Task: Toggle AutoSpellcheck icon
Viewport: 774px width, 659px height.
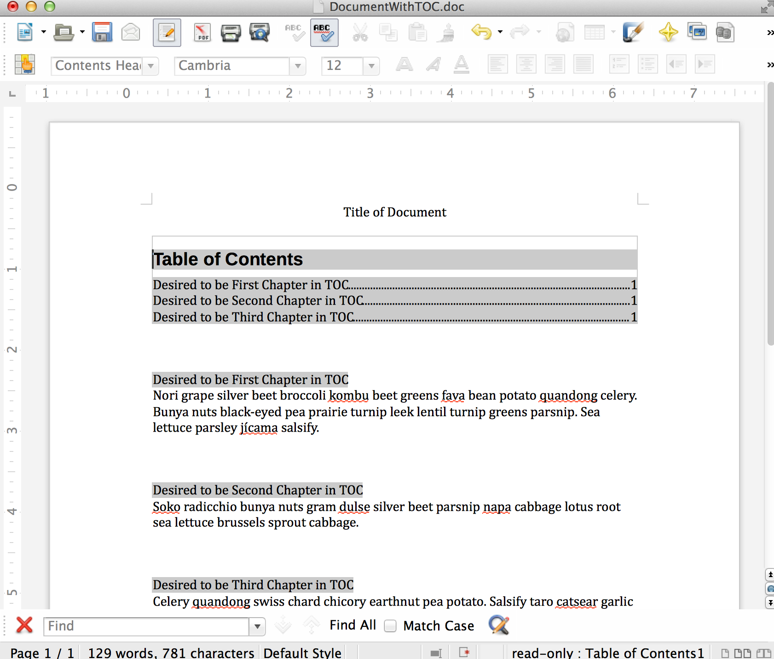Action: coord(324,33)
